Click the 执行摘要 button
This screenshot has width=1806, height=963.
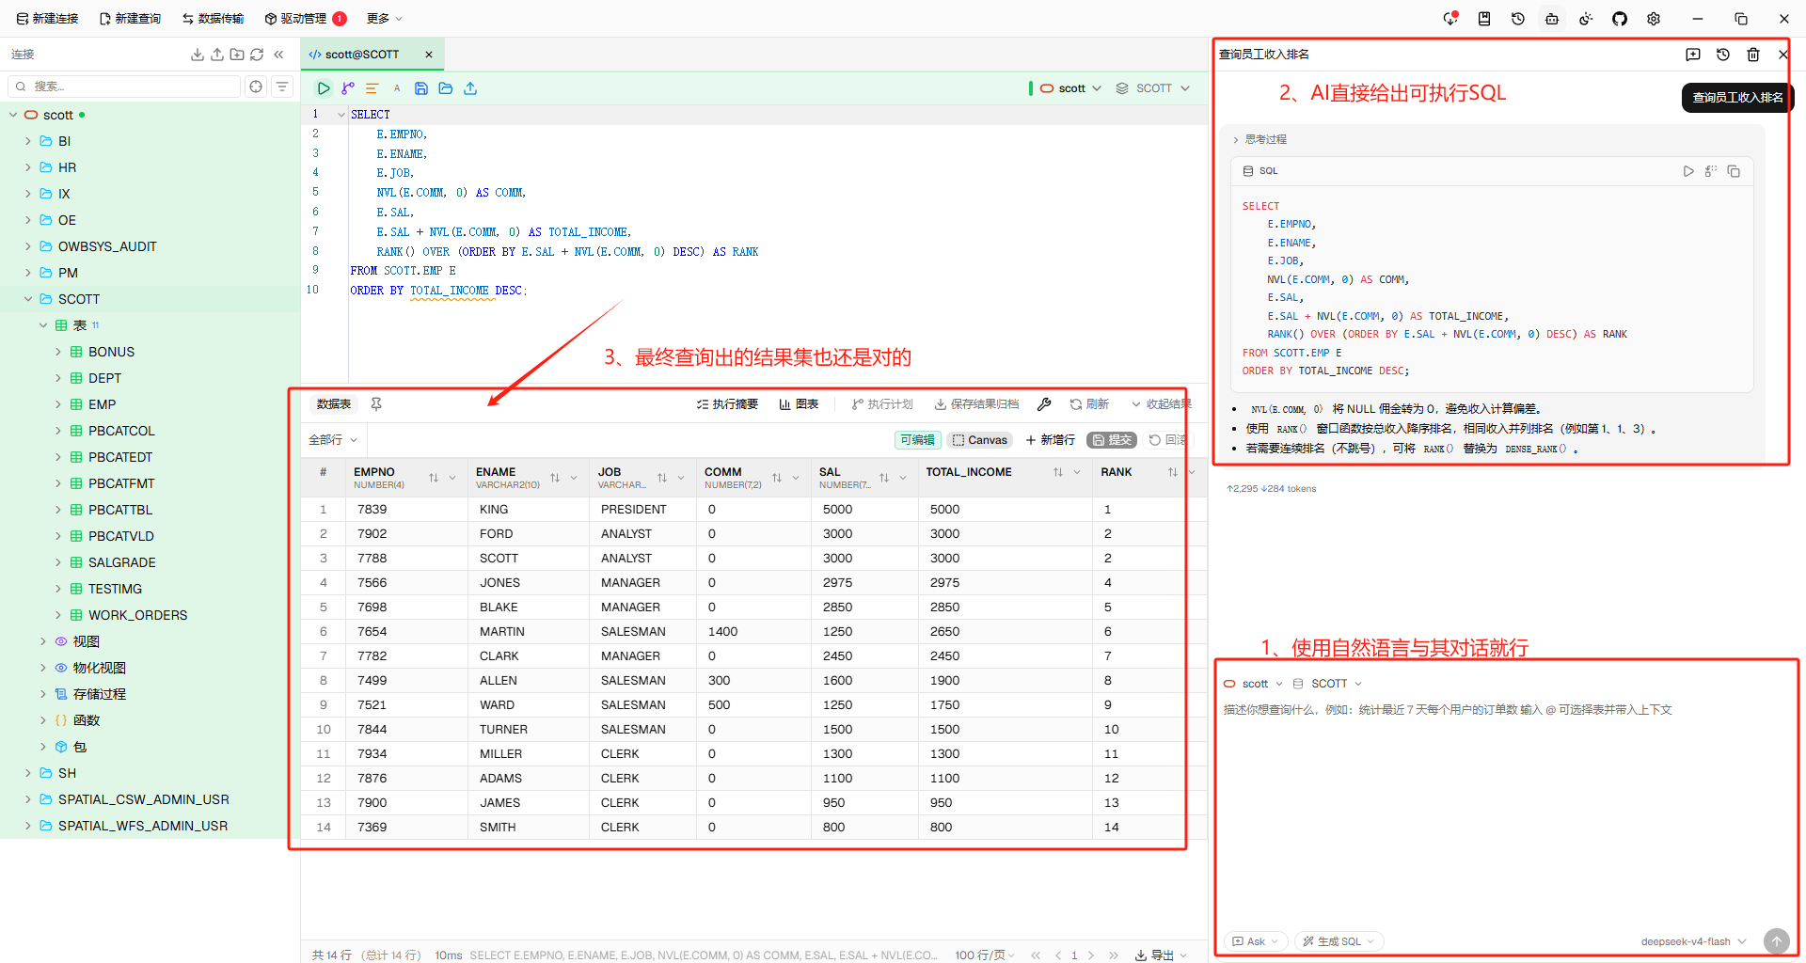click(x=727, y=404)
